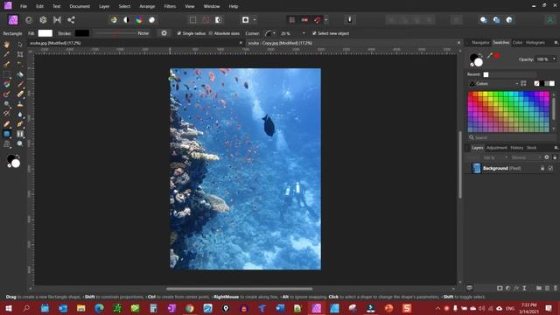This screenshot has height=315, width=560.
Task: Switch to the History tab
Action: pos(517,148)
